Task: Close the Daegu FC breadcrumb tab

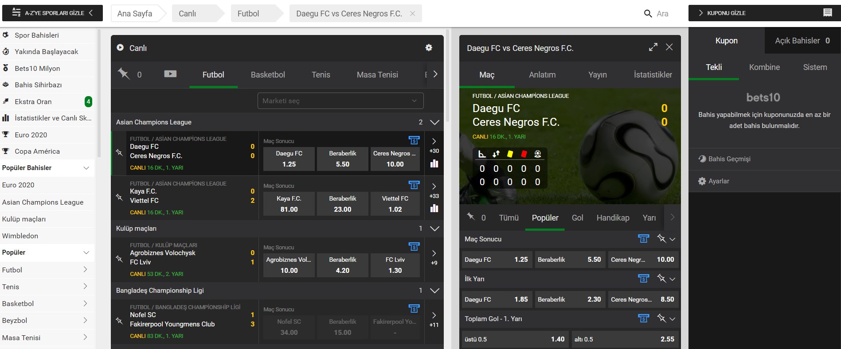Action: click(413, 14)
